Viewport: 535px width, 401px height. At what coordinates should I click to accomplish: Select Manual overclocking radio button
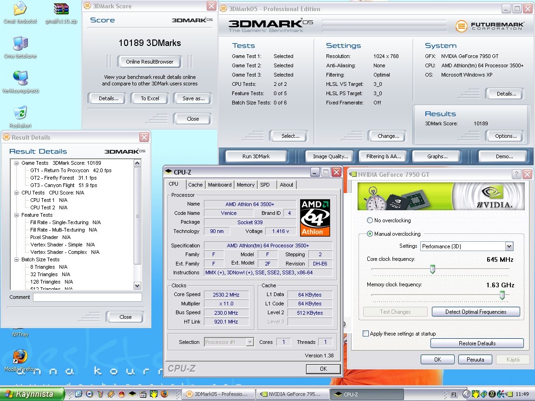[x=370, y=234]
